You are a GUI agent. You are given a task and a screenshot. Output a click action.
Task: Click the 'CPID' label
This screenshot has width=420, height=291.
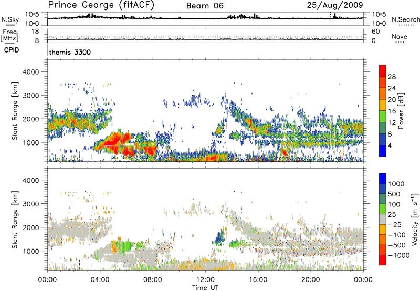pyautogui.click(x=12, y=50)
